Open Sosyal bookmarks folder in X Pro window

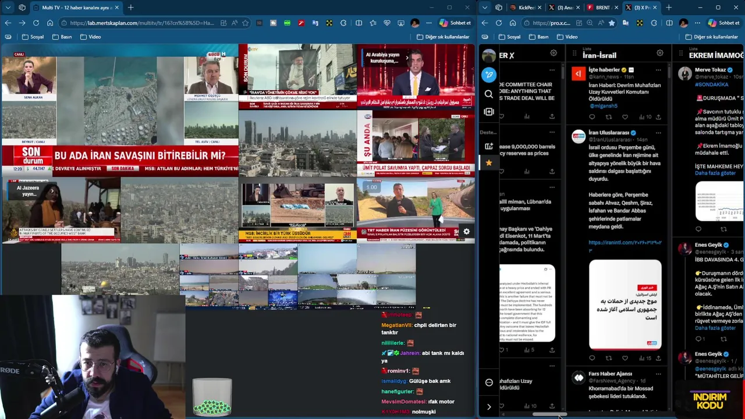(x=509, y=37)
